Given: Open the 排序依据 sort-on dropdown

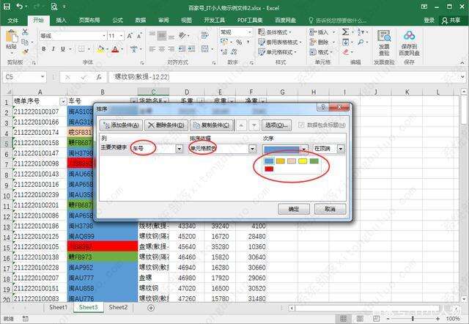Looking at the screenshot, I should pyautogui.click(x=252, y=149).
